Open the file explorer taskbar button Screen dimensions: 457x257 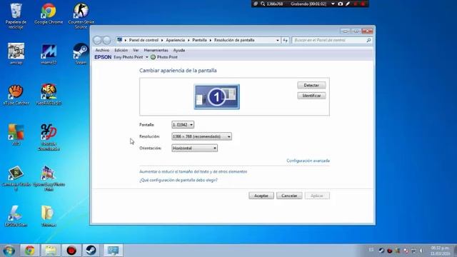click(51, 251)
